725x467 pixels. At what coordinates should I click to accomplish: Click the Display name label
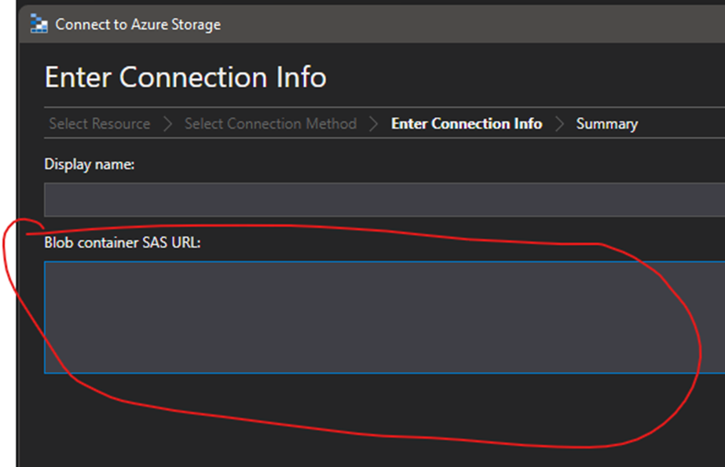pos(90,165)
